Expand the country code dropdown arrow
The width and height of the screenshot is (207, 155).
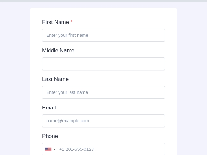(54, 149)
